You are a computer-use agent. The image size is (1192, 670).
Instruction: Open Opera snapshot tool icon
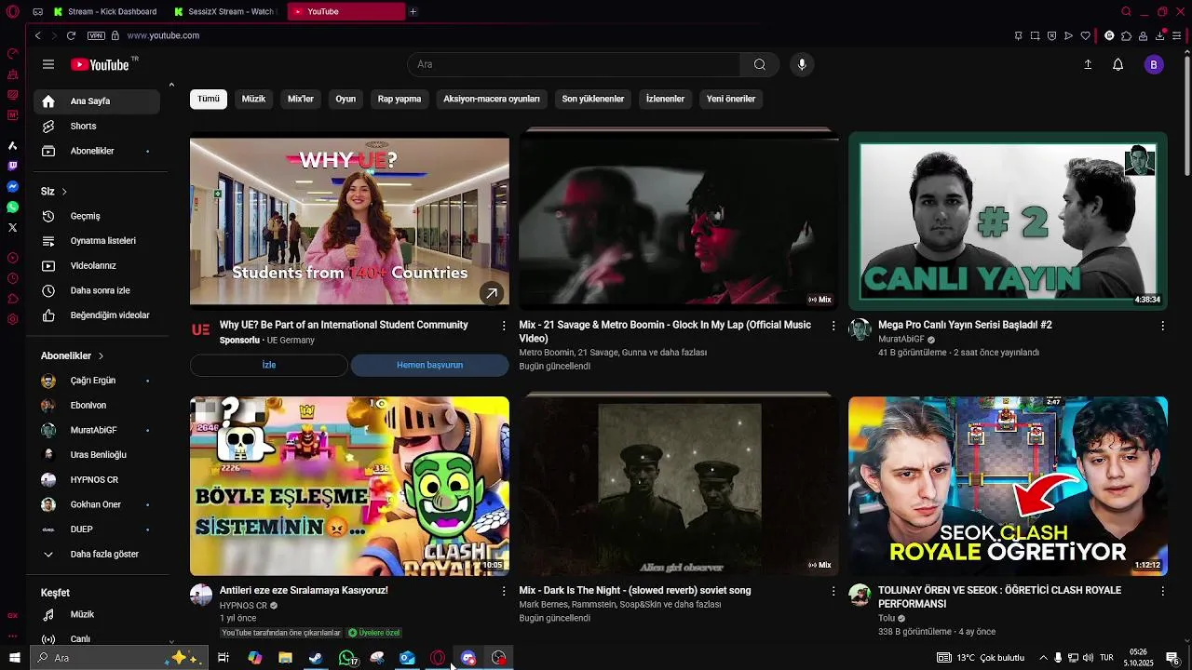(x=1035, y=35)
